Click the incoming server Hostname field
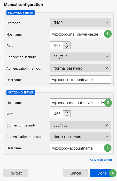Viewport: 117px width, 181px height. pos(80,34)
